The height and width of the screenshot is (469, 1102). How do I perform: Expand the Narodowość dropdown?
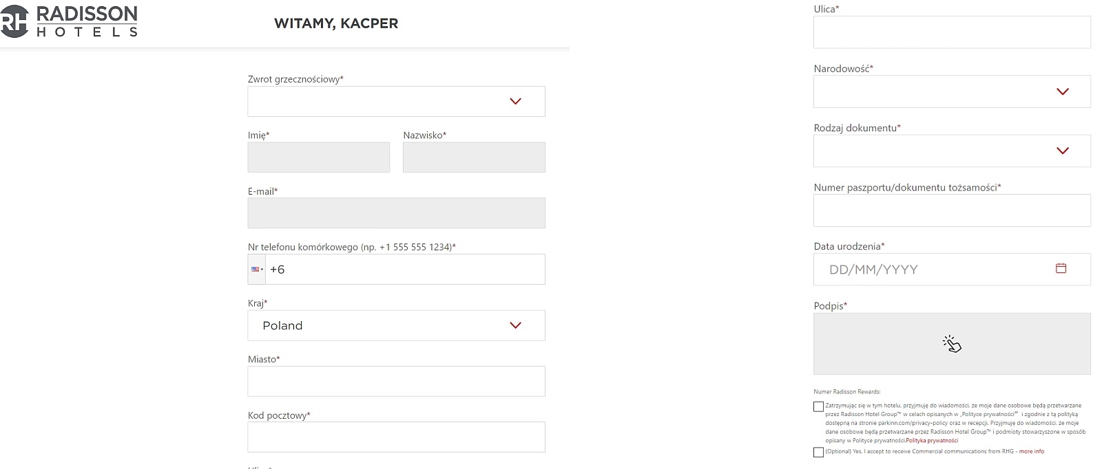[x=952, y=91]
